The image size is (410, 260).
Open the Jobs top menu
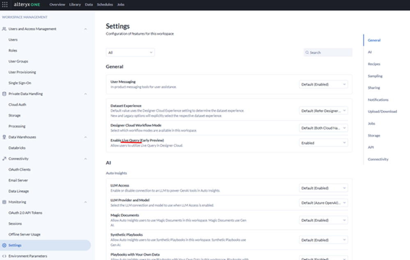pos(121,5)
